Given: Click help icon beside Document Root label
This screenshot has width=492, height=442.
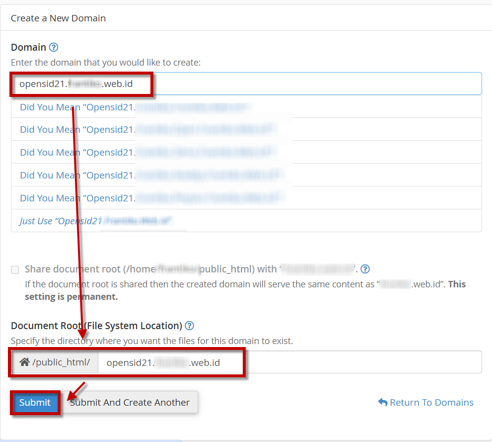Looking at the screenshot, I should [189, 326].
